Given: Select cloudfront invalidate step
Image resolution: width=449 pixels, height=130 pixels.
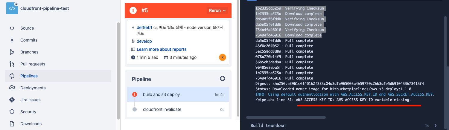Looking at the screenshot, I should [178, 109].
